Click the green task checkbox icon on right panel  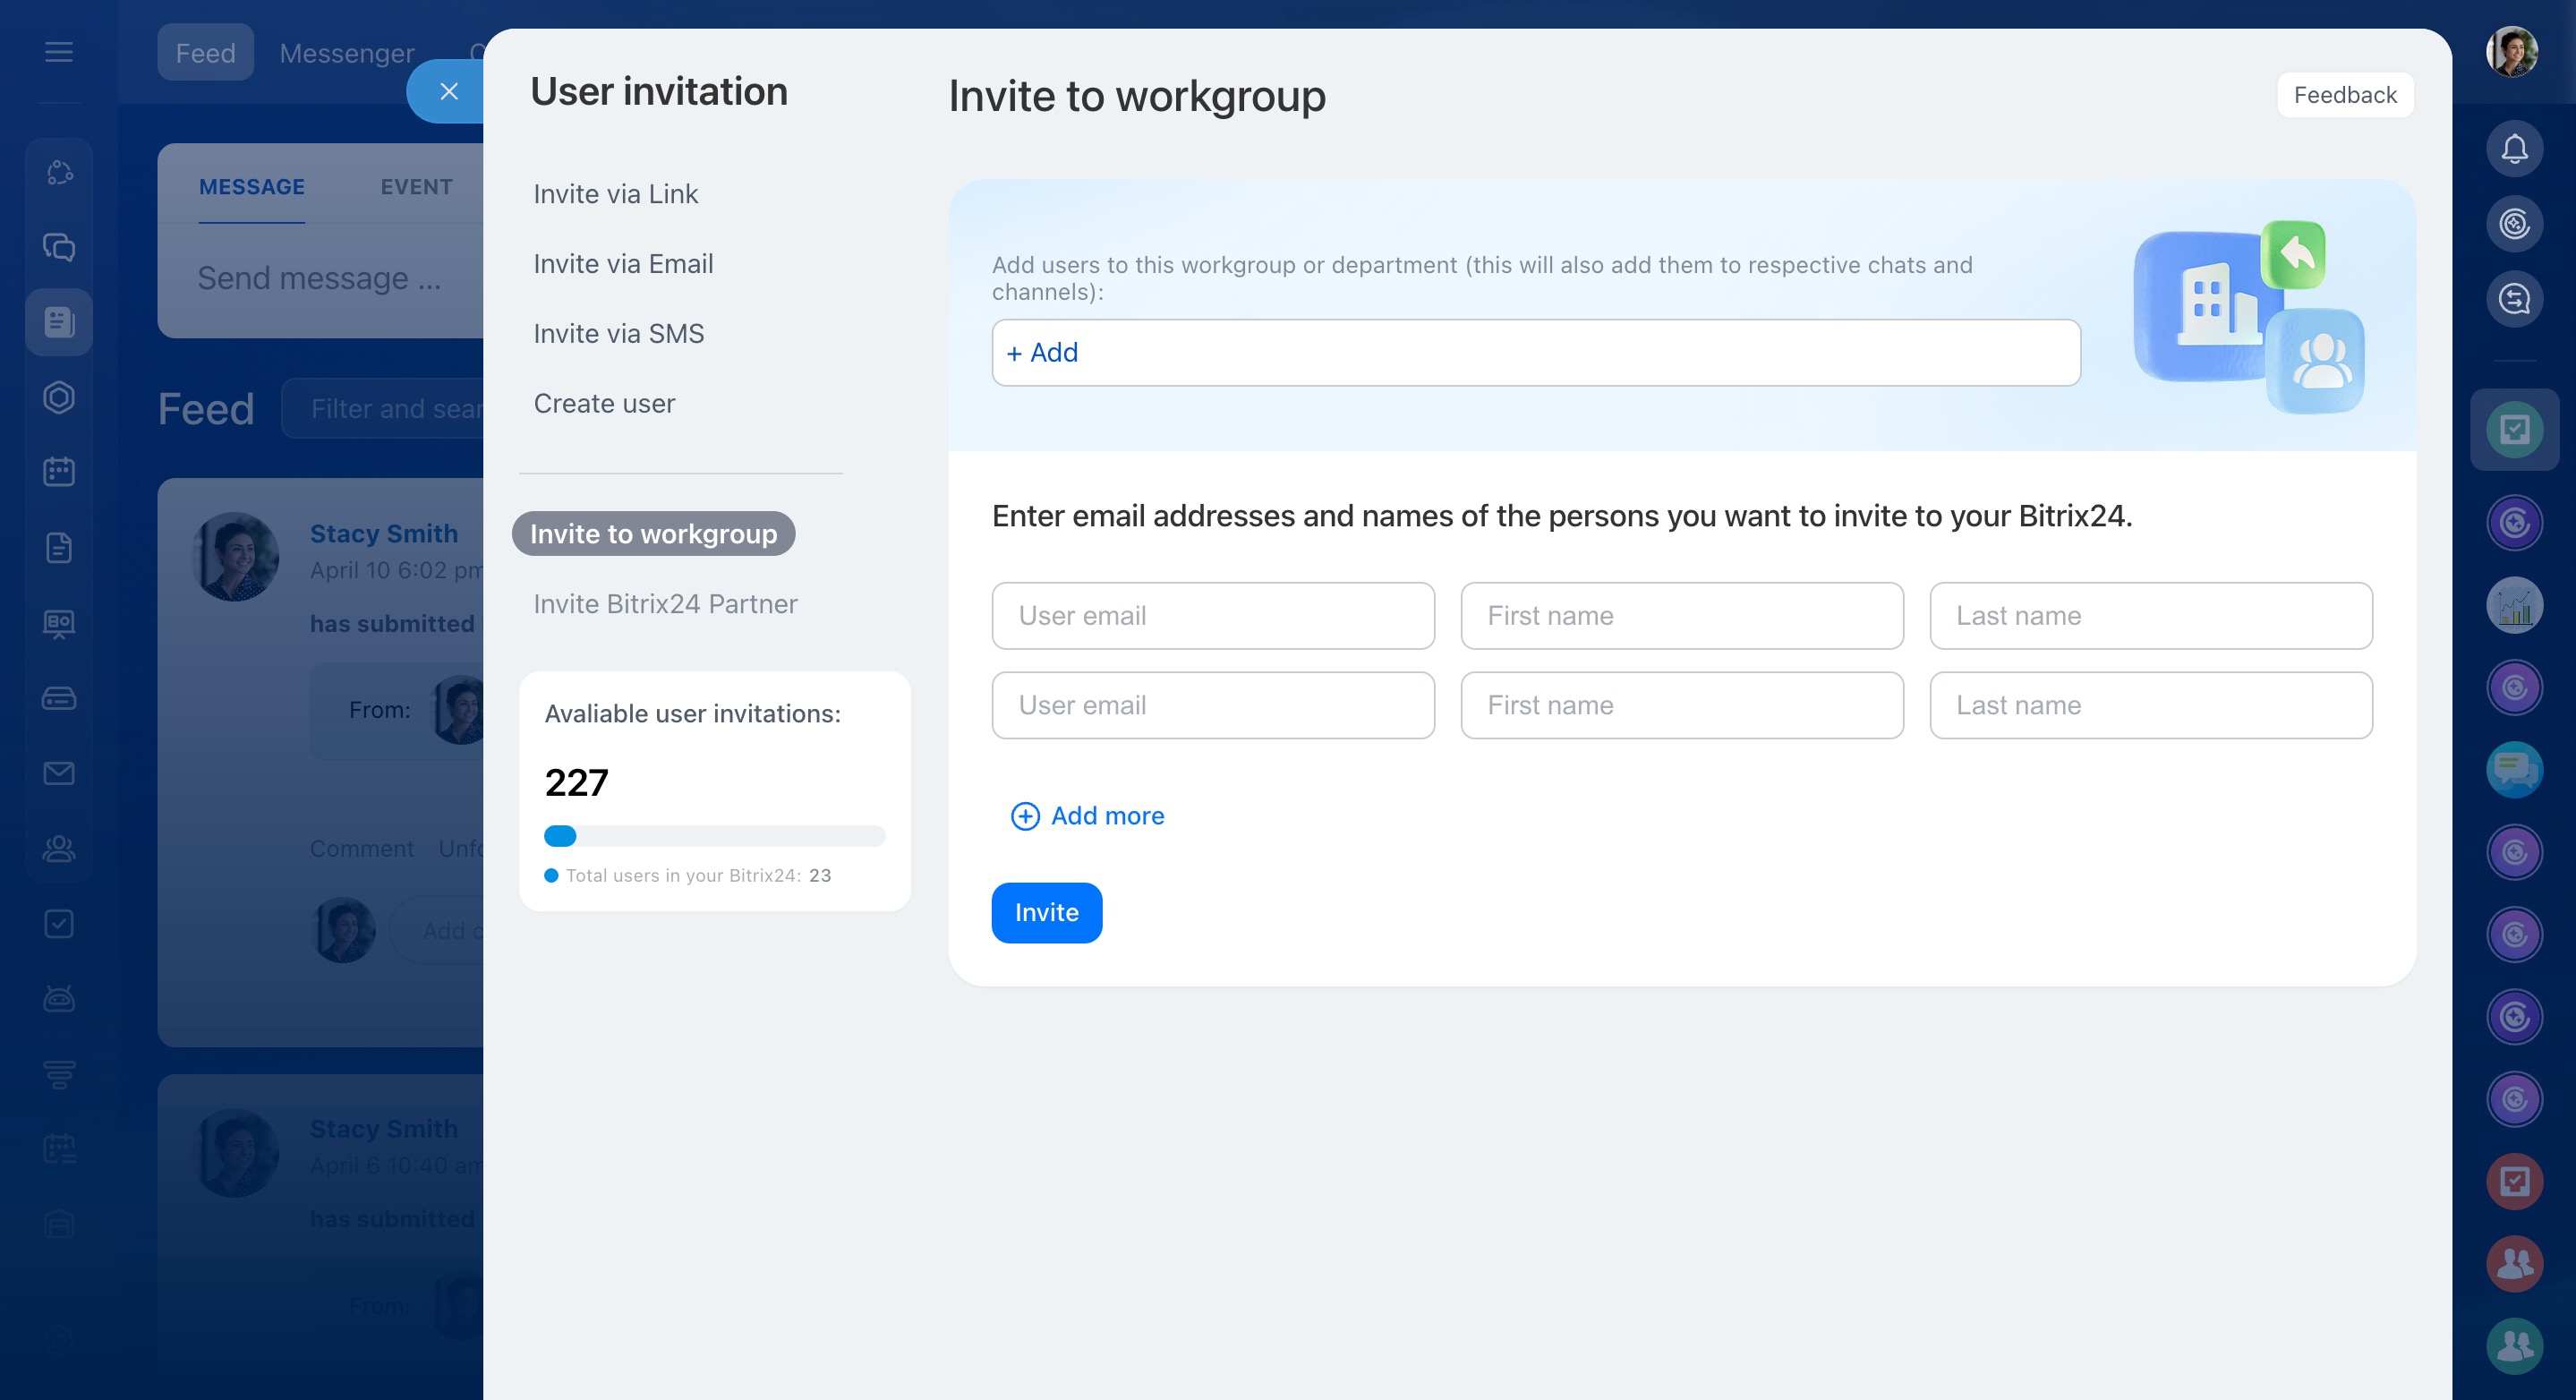tap(2514, 430)
